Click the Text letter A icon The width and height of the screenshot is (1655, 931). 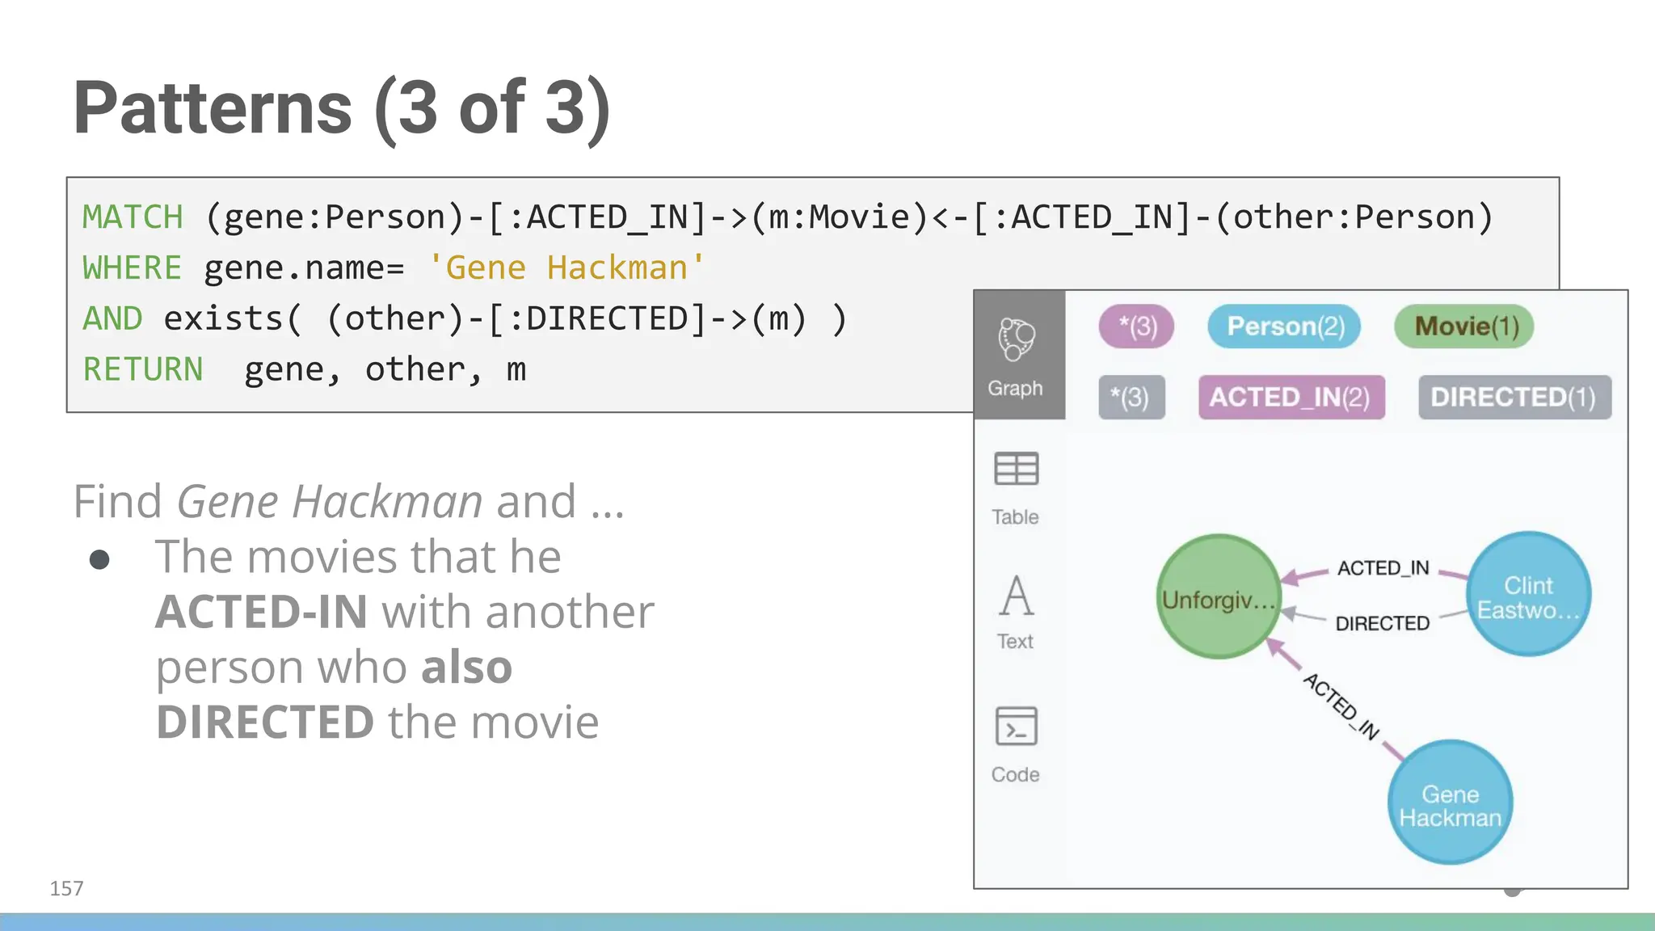(x=1017, y=595)
